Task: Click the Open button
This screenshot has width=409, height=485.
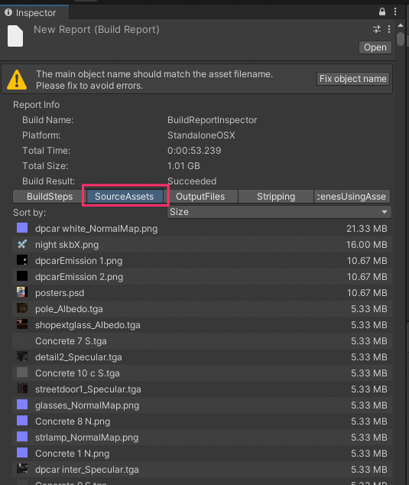Action: [375, 47]
